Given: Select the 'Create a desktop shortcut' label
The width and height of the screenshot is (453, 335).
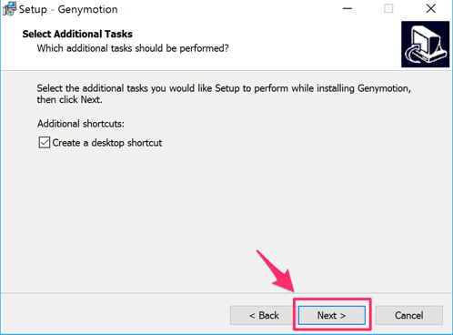Looking at the screenshot, I should tap(107, 143).
